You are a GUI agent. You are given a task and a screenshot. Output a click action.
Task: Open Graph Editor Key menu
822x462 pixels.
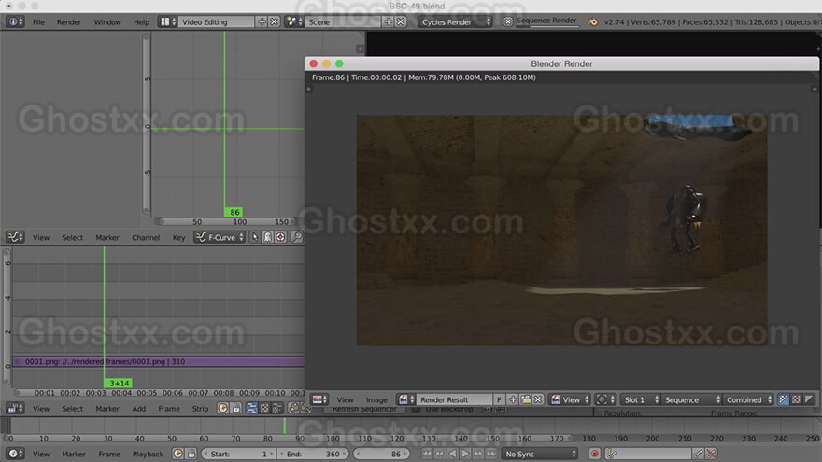(178, 237)
